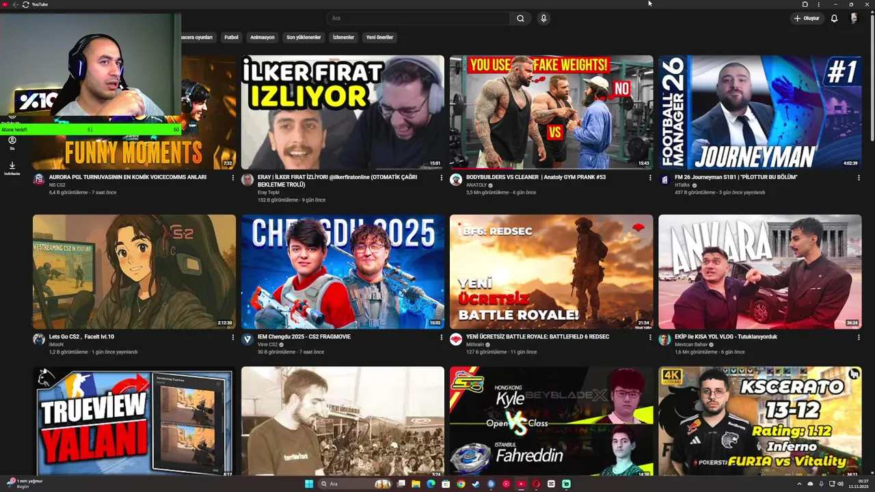Play the TRUEVIEW YALANI thumbnail
The height and width of the screenshot is (492, 875).
134,421
